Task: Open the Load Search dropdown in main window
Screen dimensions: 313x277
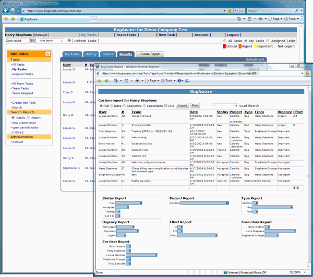Action: tap(51, 41)
